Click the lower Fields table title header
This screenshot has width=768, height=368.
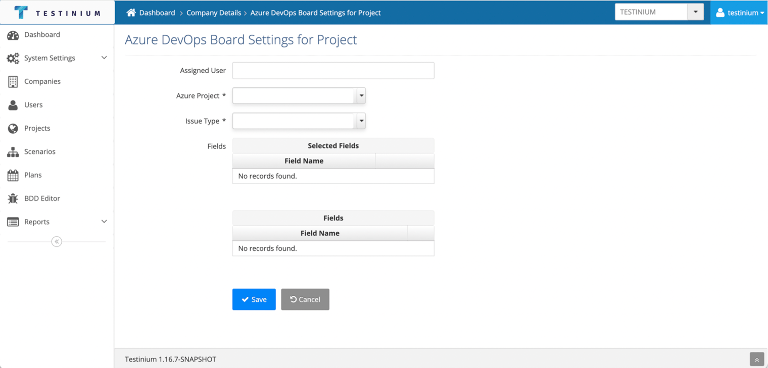point(333,218)
